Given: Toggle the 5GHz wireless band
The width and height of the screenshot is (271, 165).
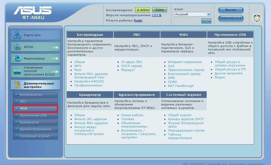Looking at the screenshot, I should pyautogui.click(x=160, y=10).
